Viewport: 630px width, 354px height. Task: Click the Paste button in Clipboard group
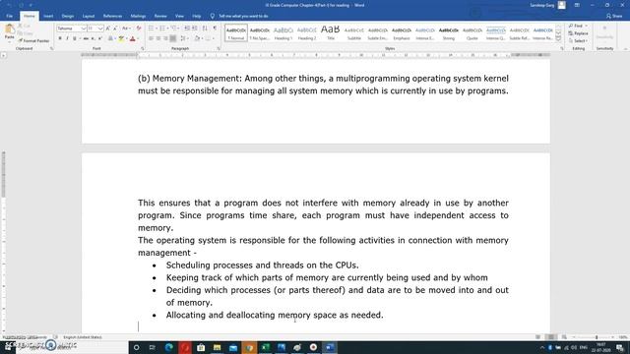9,32
